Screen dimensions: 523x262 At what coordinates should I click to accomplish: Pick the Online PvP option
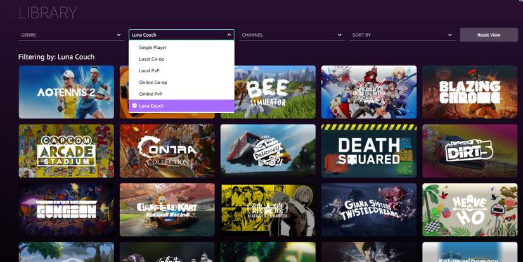[151, 94]
